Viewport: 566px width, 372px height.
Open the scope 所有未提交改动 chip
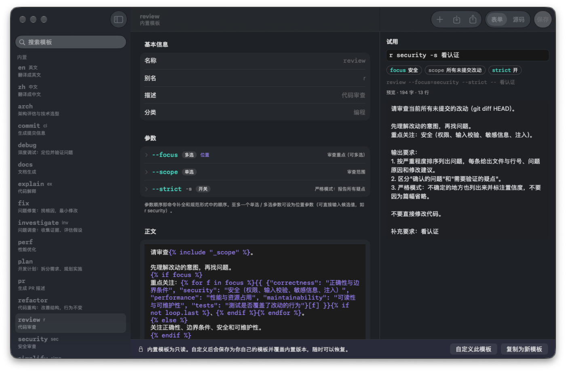(x=455, y=70)
